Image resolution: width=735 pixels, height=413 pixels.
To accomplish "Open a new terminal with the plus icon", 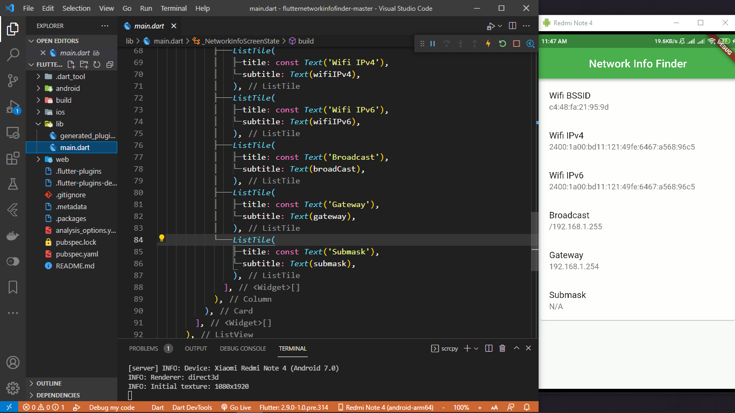I will click(x=468, y=348).
